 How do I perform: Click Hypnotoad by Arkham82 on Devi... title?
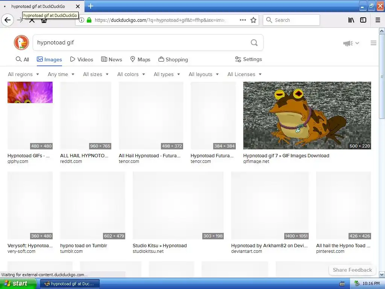coord(269,245)
